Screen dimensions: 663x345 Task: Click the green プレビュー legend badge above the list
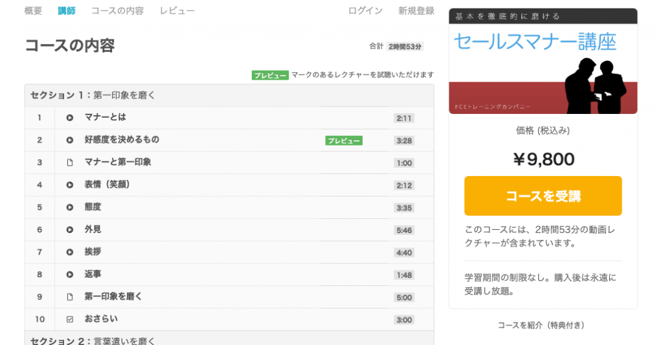[270, 75]
